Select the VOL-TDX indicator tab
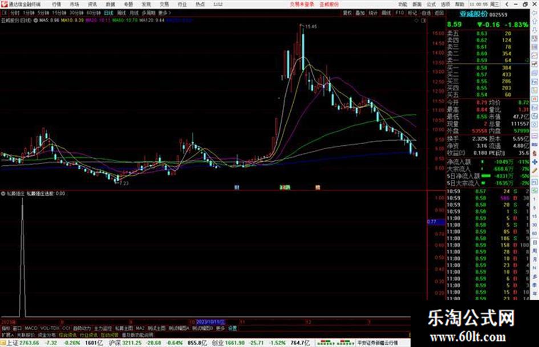 click(50, 328)
